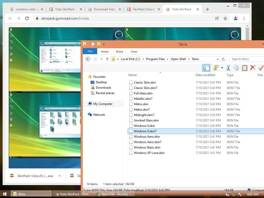Open the folder options dropdown arrow
The height and width of the screenshot is (198, 264).
[x=222, y=68]
